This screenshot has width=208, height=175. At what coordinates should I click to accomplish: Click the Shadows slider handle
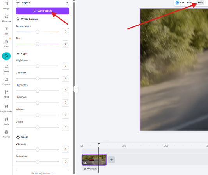coord(37,103)
